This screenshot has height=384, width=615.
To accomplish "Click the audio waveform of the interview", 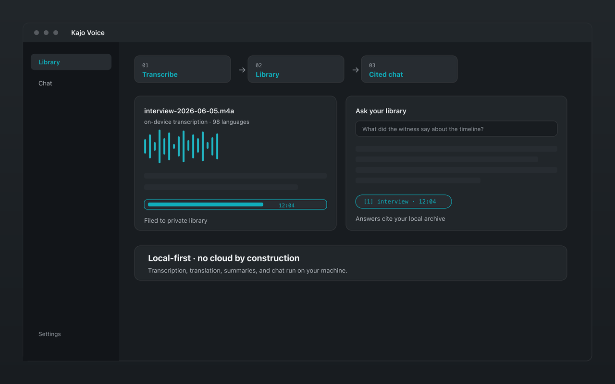I will [181, 146].
